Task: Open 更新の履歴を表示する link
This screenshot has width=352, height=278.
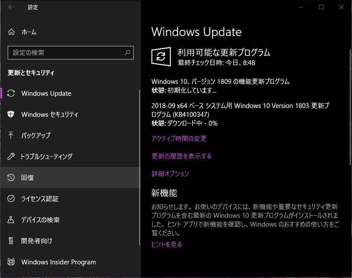Action: [181, 156]
